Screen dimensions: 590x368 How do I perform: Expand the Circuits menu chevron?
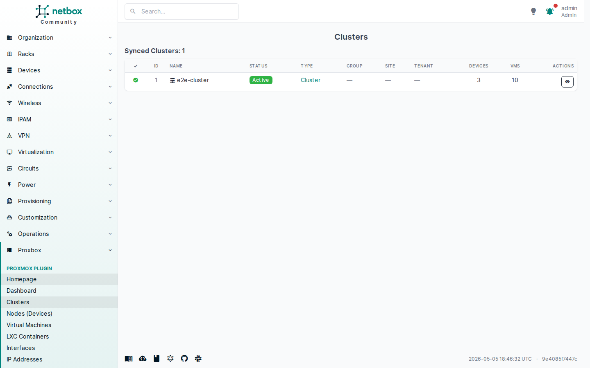coord(110,168)
